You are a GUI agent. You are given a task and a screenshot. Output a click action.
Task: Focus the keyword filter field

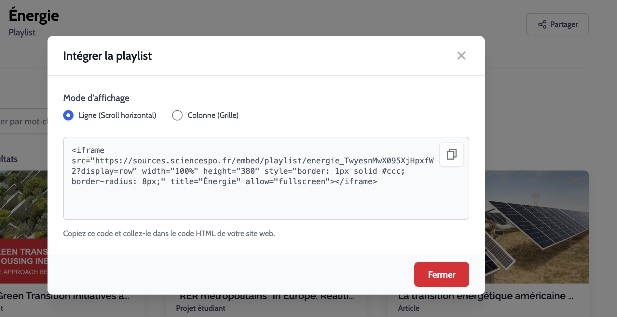[23, 121]
